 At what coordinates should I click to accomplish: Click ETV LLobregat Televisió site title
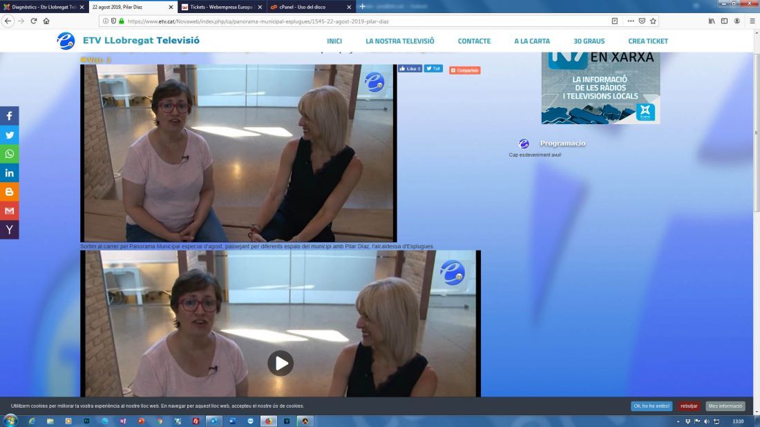(141, 41)
